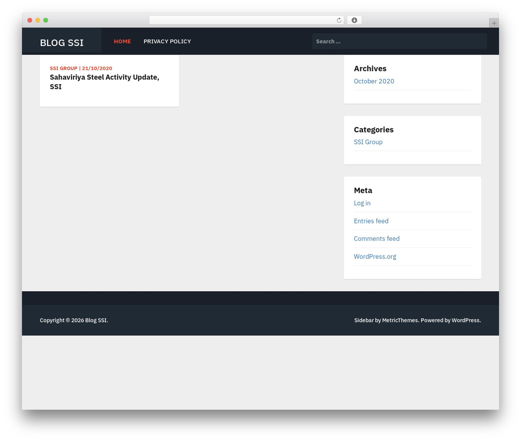Viewport: 521px width, 441px height.
Task: Open the SSI Group category in sidebar
Action: click(x=368, y=142)
